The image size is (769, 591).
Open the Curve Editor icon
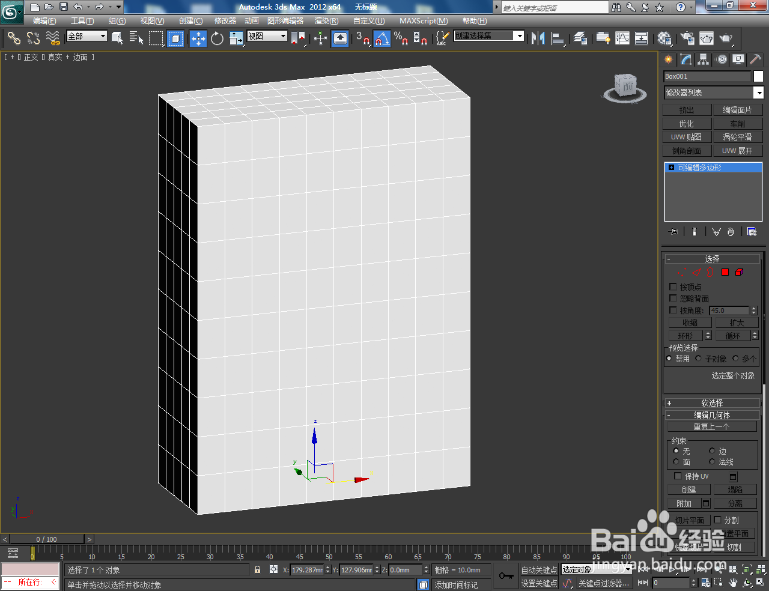click(622, 38)
